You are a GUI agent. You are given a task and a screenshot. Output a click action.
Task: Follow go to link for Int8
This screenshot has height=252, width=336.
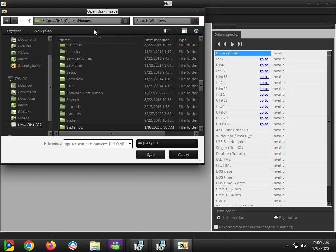264,59
